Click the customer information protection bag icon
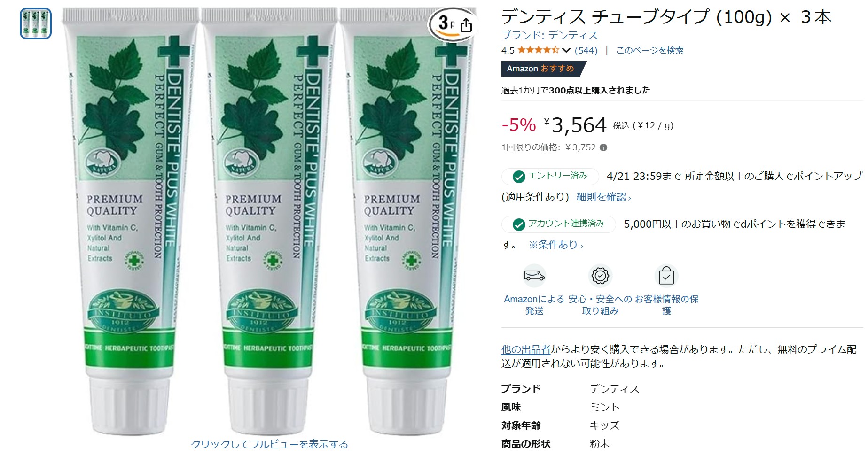Screen dimensions: 868x456 pos(666,276)
